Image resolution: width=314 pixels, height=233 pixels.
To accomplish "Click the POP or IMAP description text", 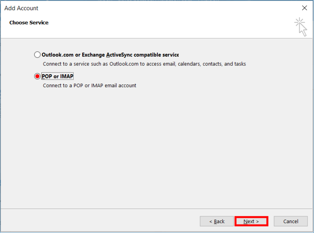I will [90, 86].
